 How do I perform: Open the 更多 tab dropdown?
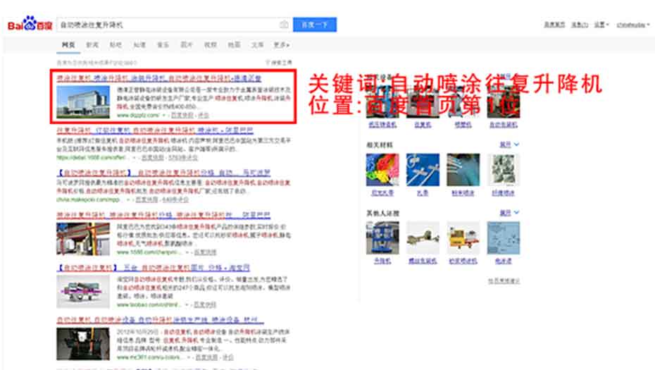(x=281, y=44)
